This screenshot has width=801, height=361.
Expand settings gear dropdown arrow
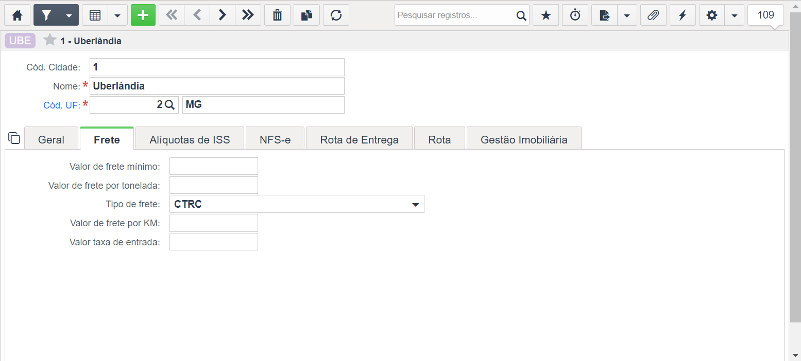coord(735,15)
